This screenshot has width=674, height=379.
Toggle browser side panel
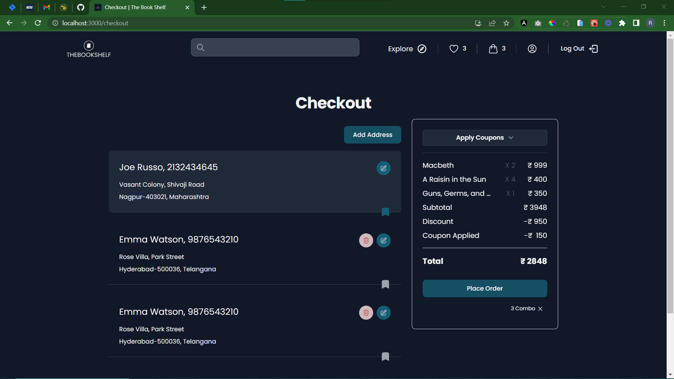point(636,23)
